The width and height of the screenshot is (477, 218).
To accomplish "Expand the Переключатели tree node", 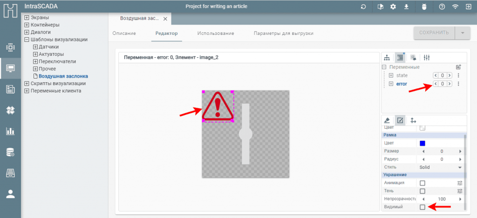I will coord(35,61).
